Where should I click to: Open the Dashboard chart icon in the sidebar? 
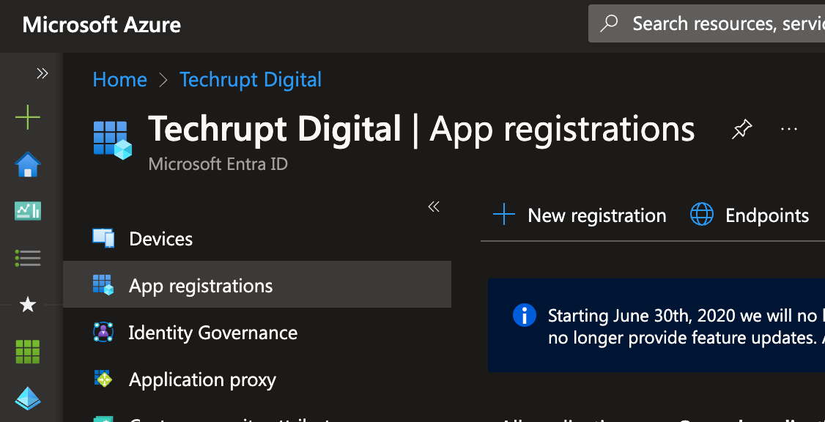pyautogui.click(x=28, y=212)
